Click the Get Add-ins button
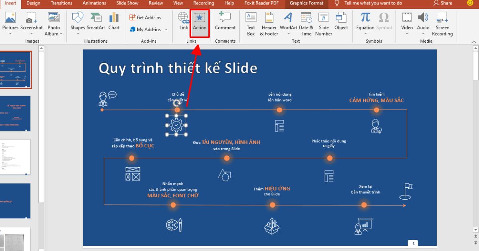This screenshot has height=251, width=479. [145, 18]
